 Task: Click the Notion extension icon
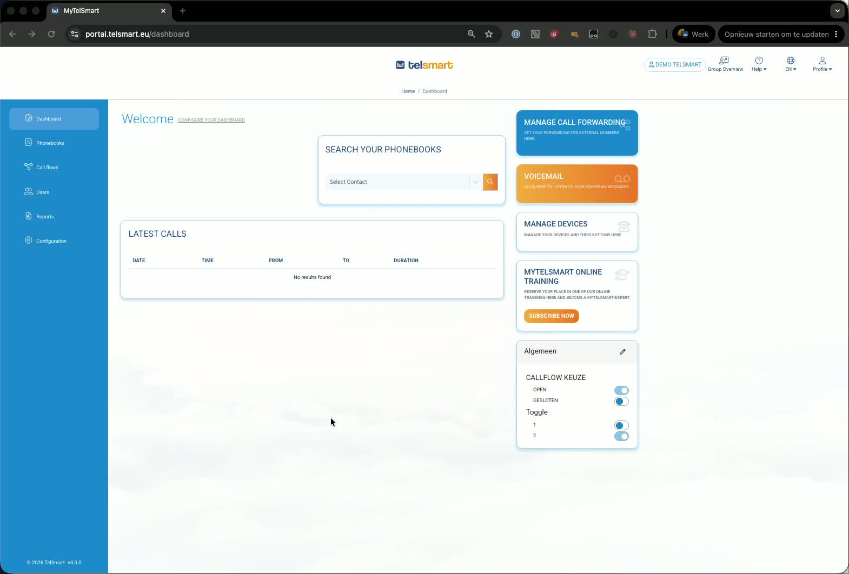535,34
